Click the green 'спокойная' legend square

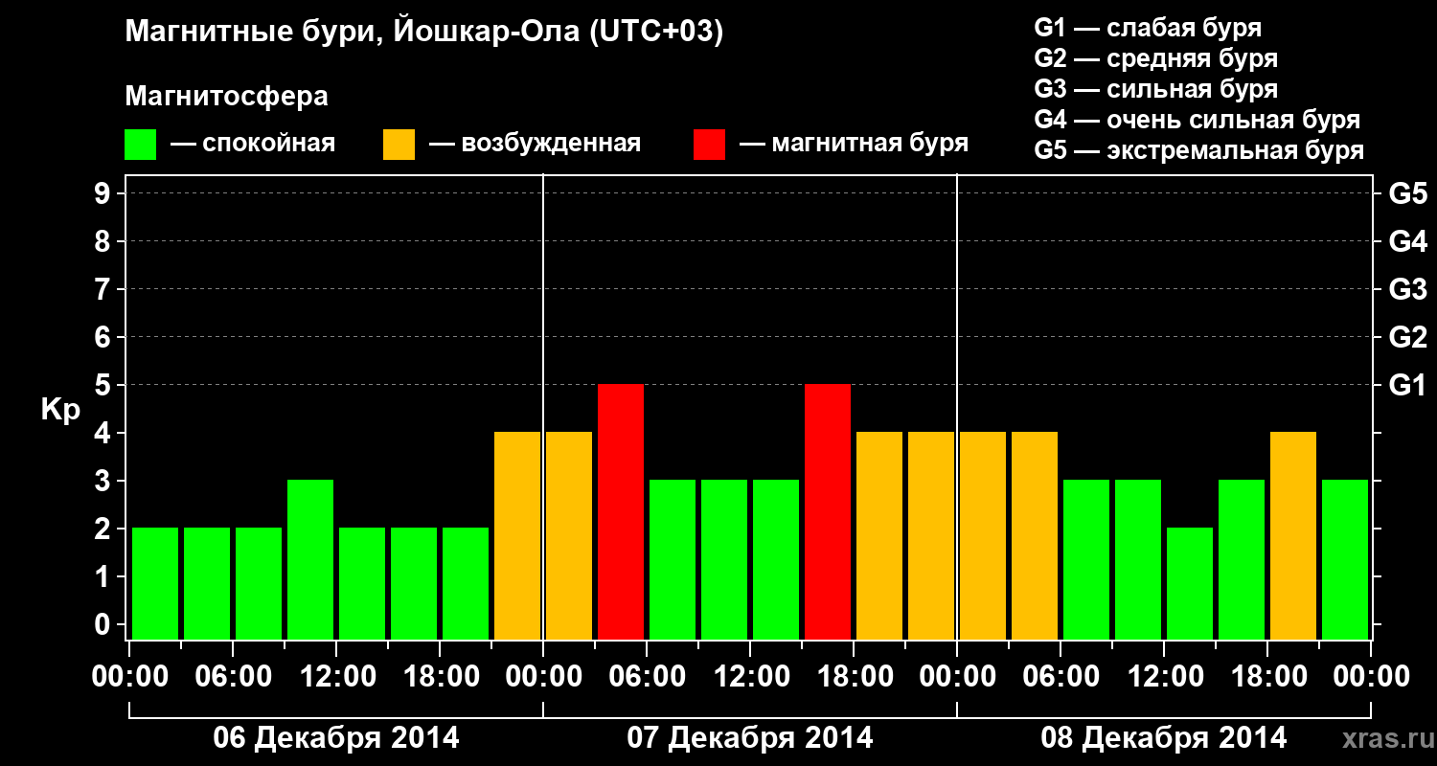[141, 145]
